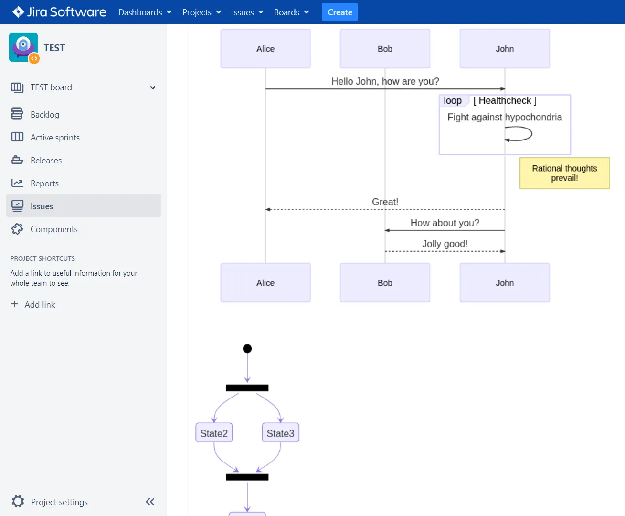Screen dimensions: 625x516
Task: Open Project settings
Action: [59, 502]
